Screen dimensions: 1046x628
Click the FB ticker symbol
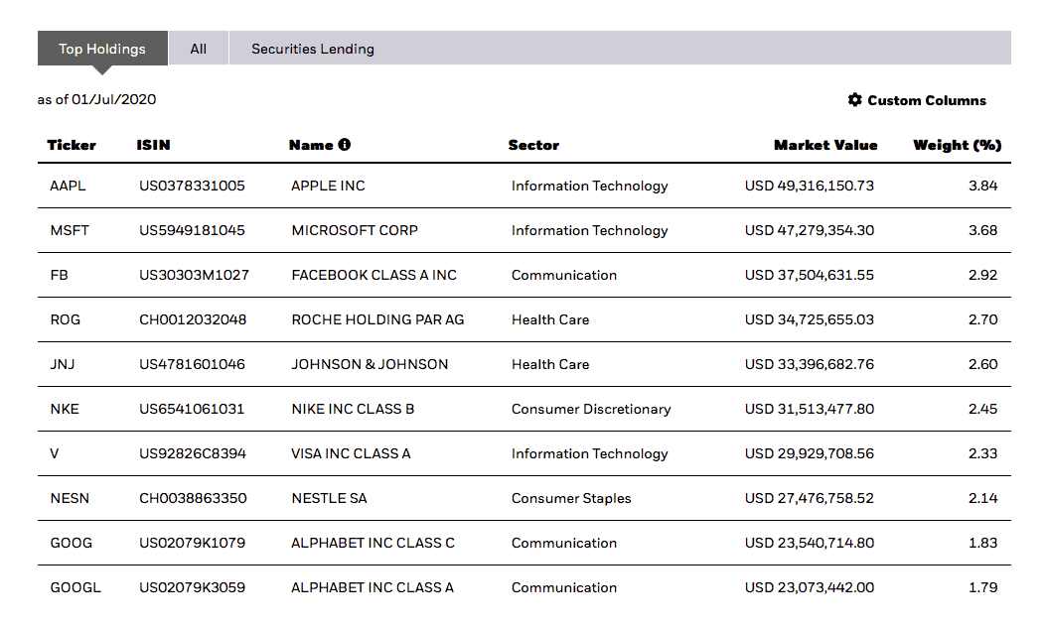click(x=59, y=275)
